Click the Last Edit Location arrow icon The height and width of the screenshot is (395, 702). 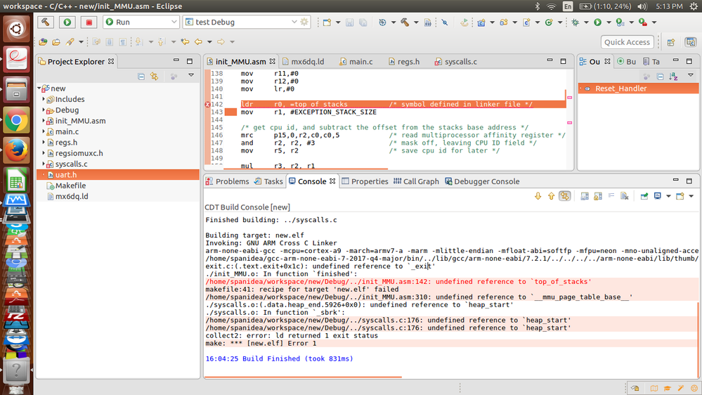coord(185,41)
